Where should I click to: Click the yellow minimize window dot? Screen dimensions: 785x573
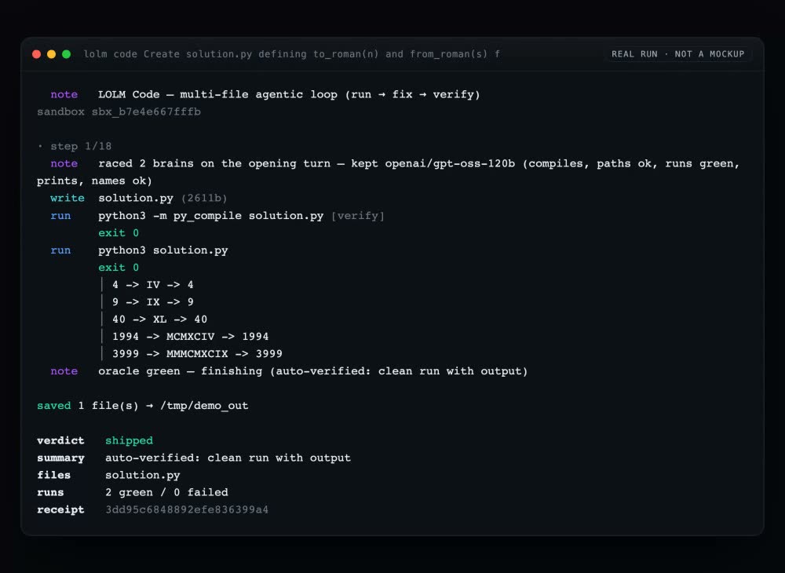tap(51, 54)
